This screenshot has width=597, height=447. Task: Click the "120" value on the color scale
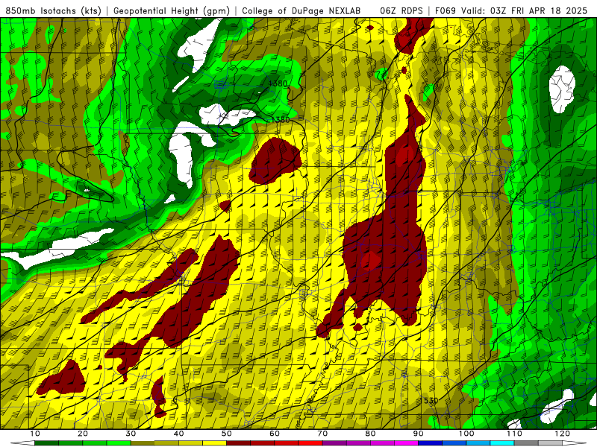563,434
